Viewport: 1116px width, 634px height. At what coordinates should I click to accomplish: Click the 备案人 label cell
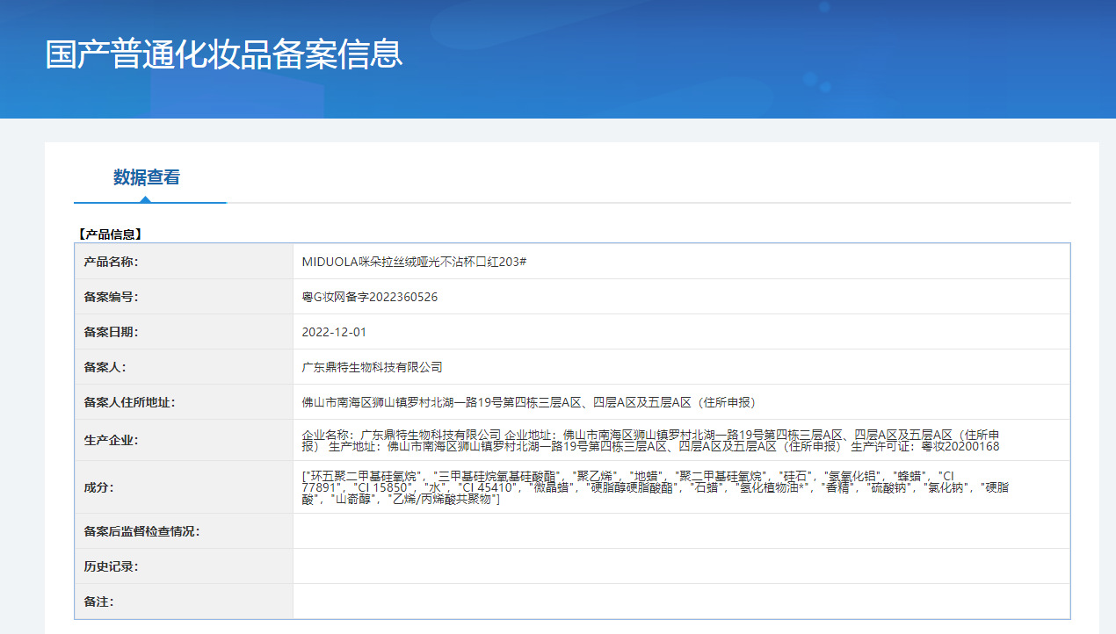(x=184, y=367)
